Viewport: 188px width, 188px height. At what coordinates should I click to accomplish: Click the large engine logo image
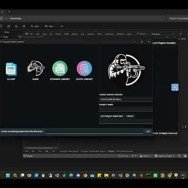pyautogui.click(x=126, y=69)
